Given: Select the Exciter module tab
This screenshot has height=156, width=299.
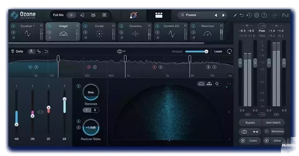Looking at the screenshot, I should (x=99, y=32).
